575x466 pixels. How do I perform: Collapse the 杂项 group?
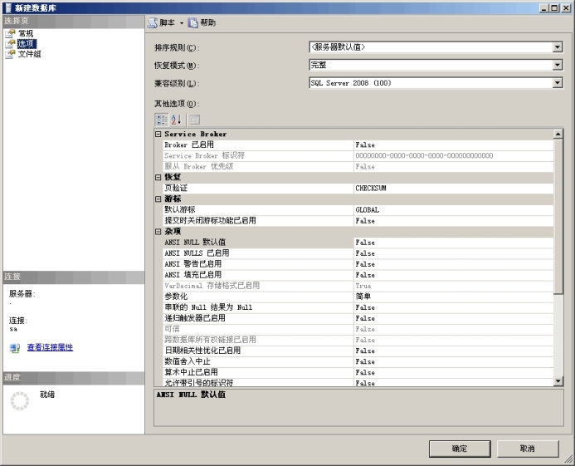pyautogui.click(x=158, y=232)
